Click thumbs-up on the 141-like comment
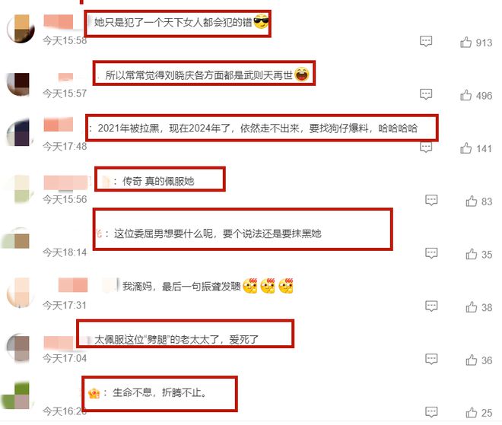This screenshot has height=425, width=502. point(465,148)
